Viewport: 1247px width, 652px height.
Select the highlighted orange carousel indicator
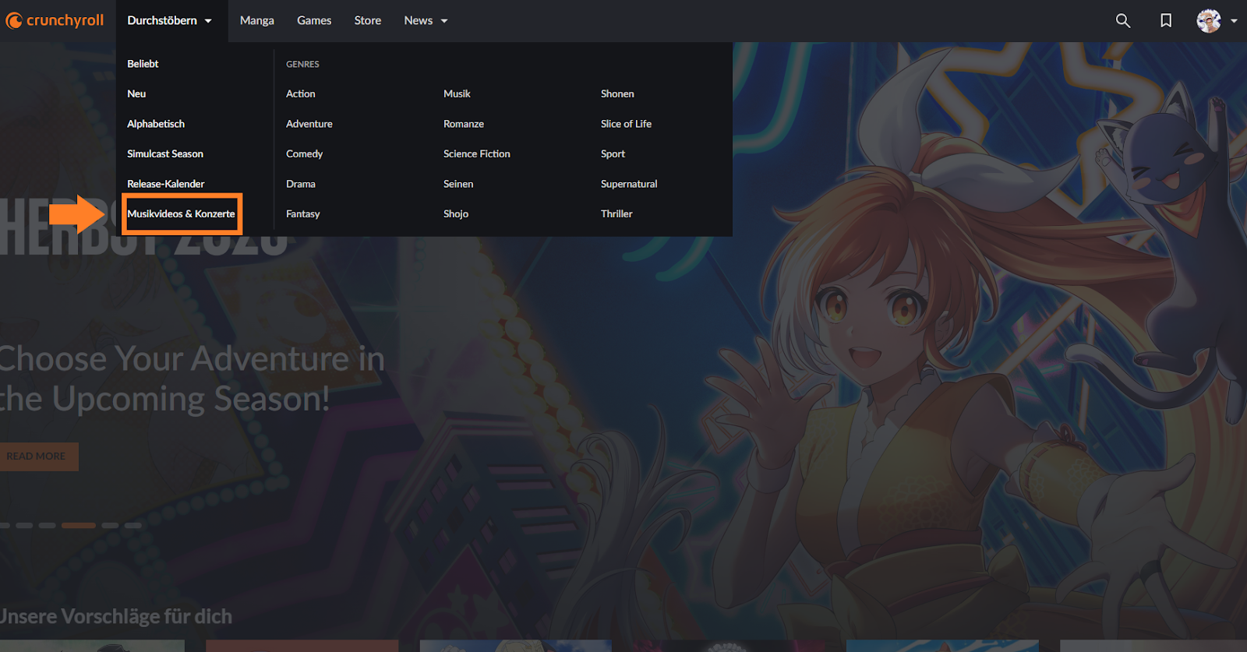click(x=78, y=526)
